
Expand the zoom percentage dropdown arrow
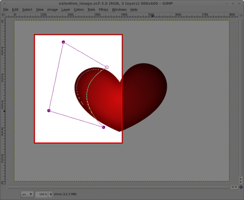point(51,194)
